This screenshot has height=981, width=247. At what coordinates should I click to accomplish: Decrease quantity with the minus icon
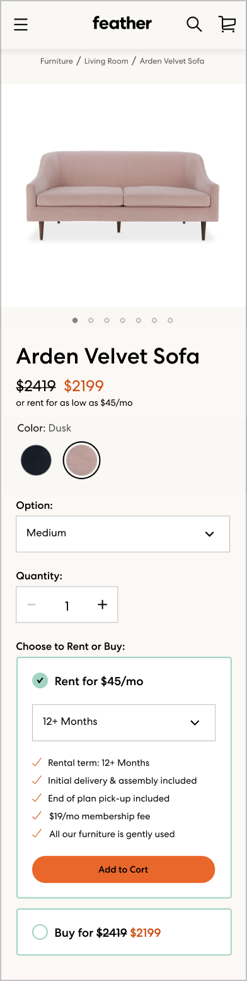click(x=32, y=605)
